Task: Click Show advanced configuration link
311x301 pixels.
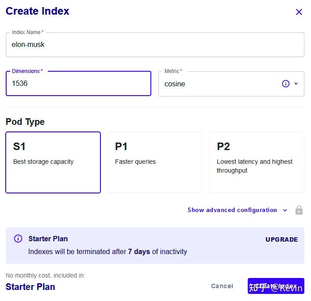Action: coord(232,210)
